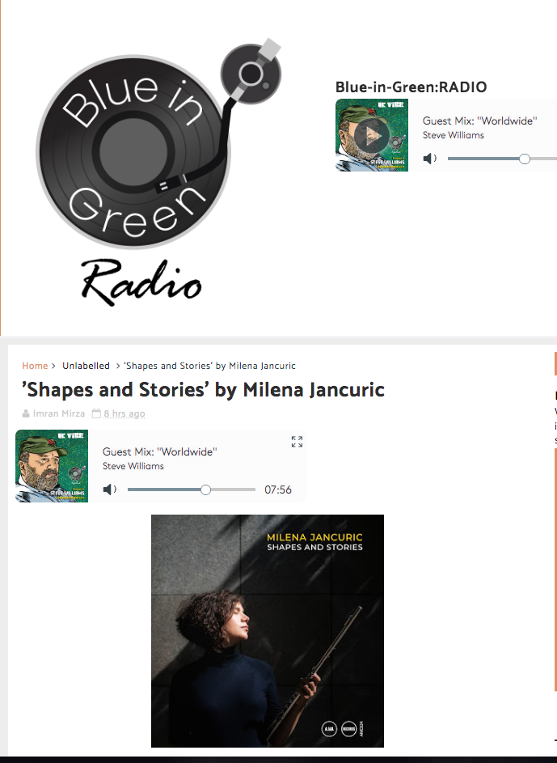
Task: Go to Home via breadcrumb link
Action: (35, 366)
